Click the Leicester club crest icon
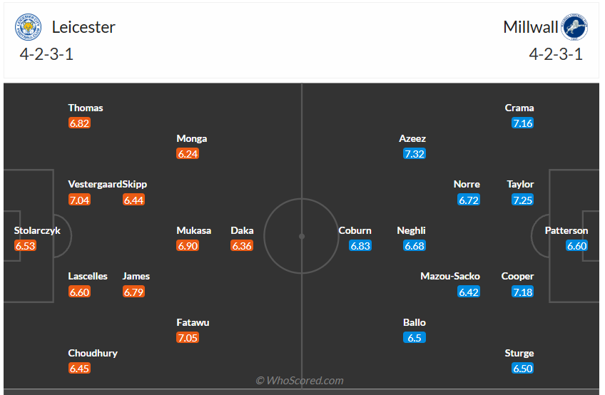Image resolution: width=605 pixels, height=395 pixels. click(28, 29)
